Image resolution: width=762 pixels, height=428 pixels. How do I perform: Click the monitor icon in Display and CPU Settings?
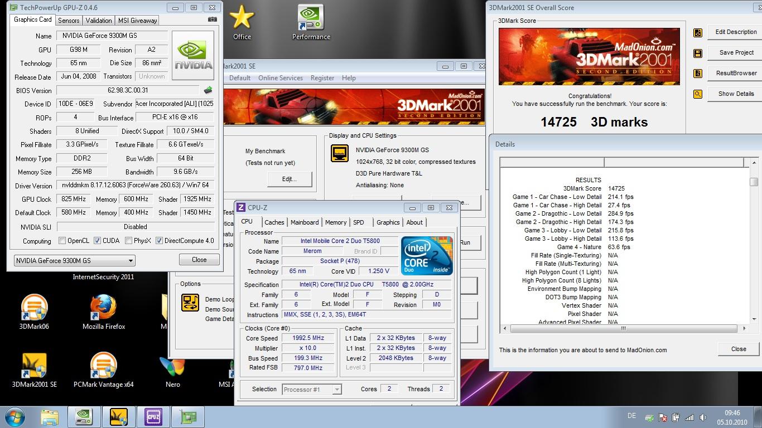(x=340, y=153)
